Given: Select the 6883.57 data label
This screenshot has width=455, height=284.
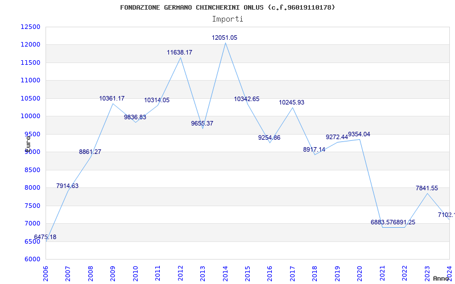Looking at the screenshot, I should pos(382,223).
